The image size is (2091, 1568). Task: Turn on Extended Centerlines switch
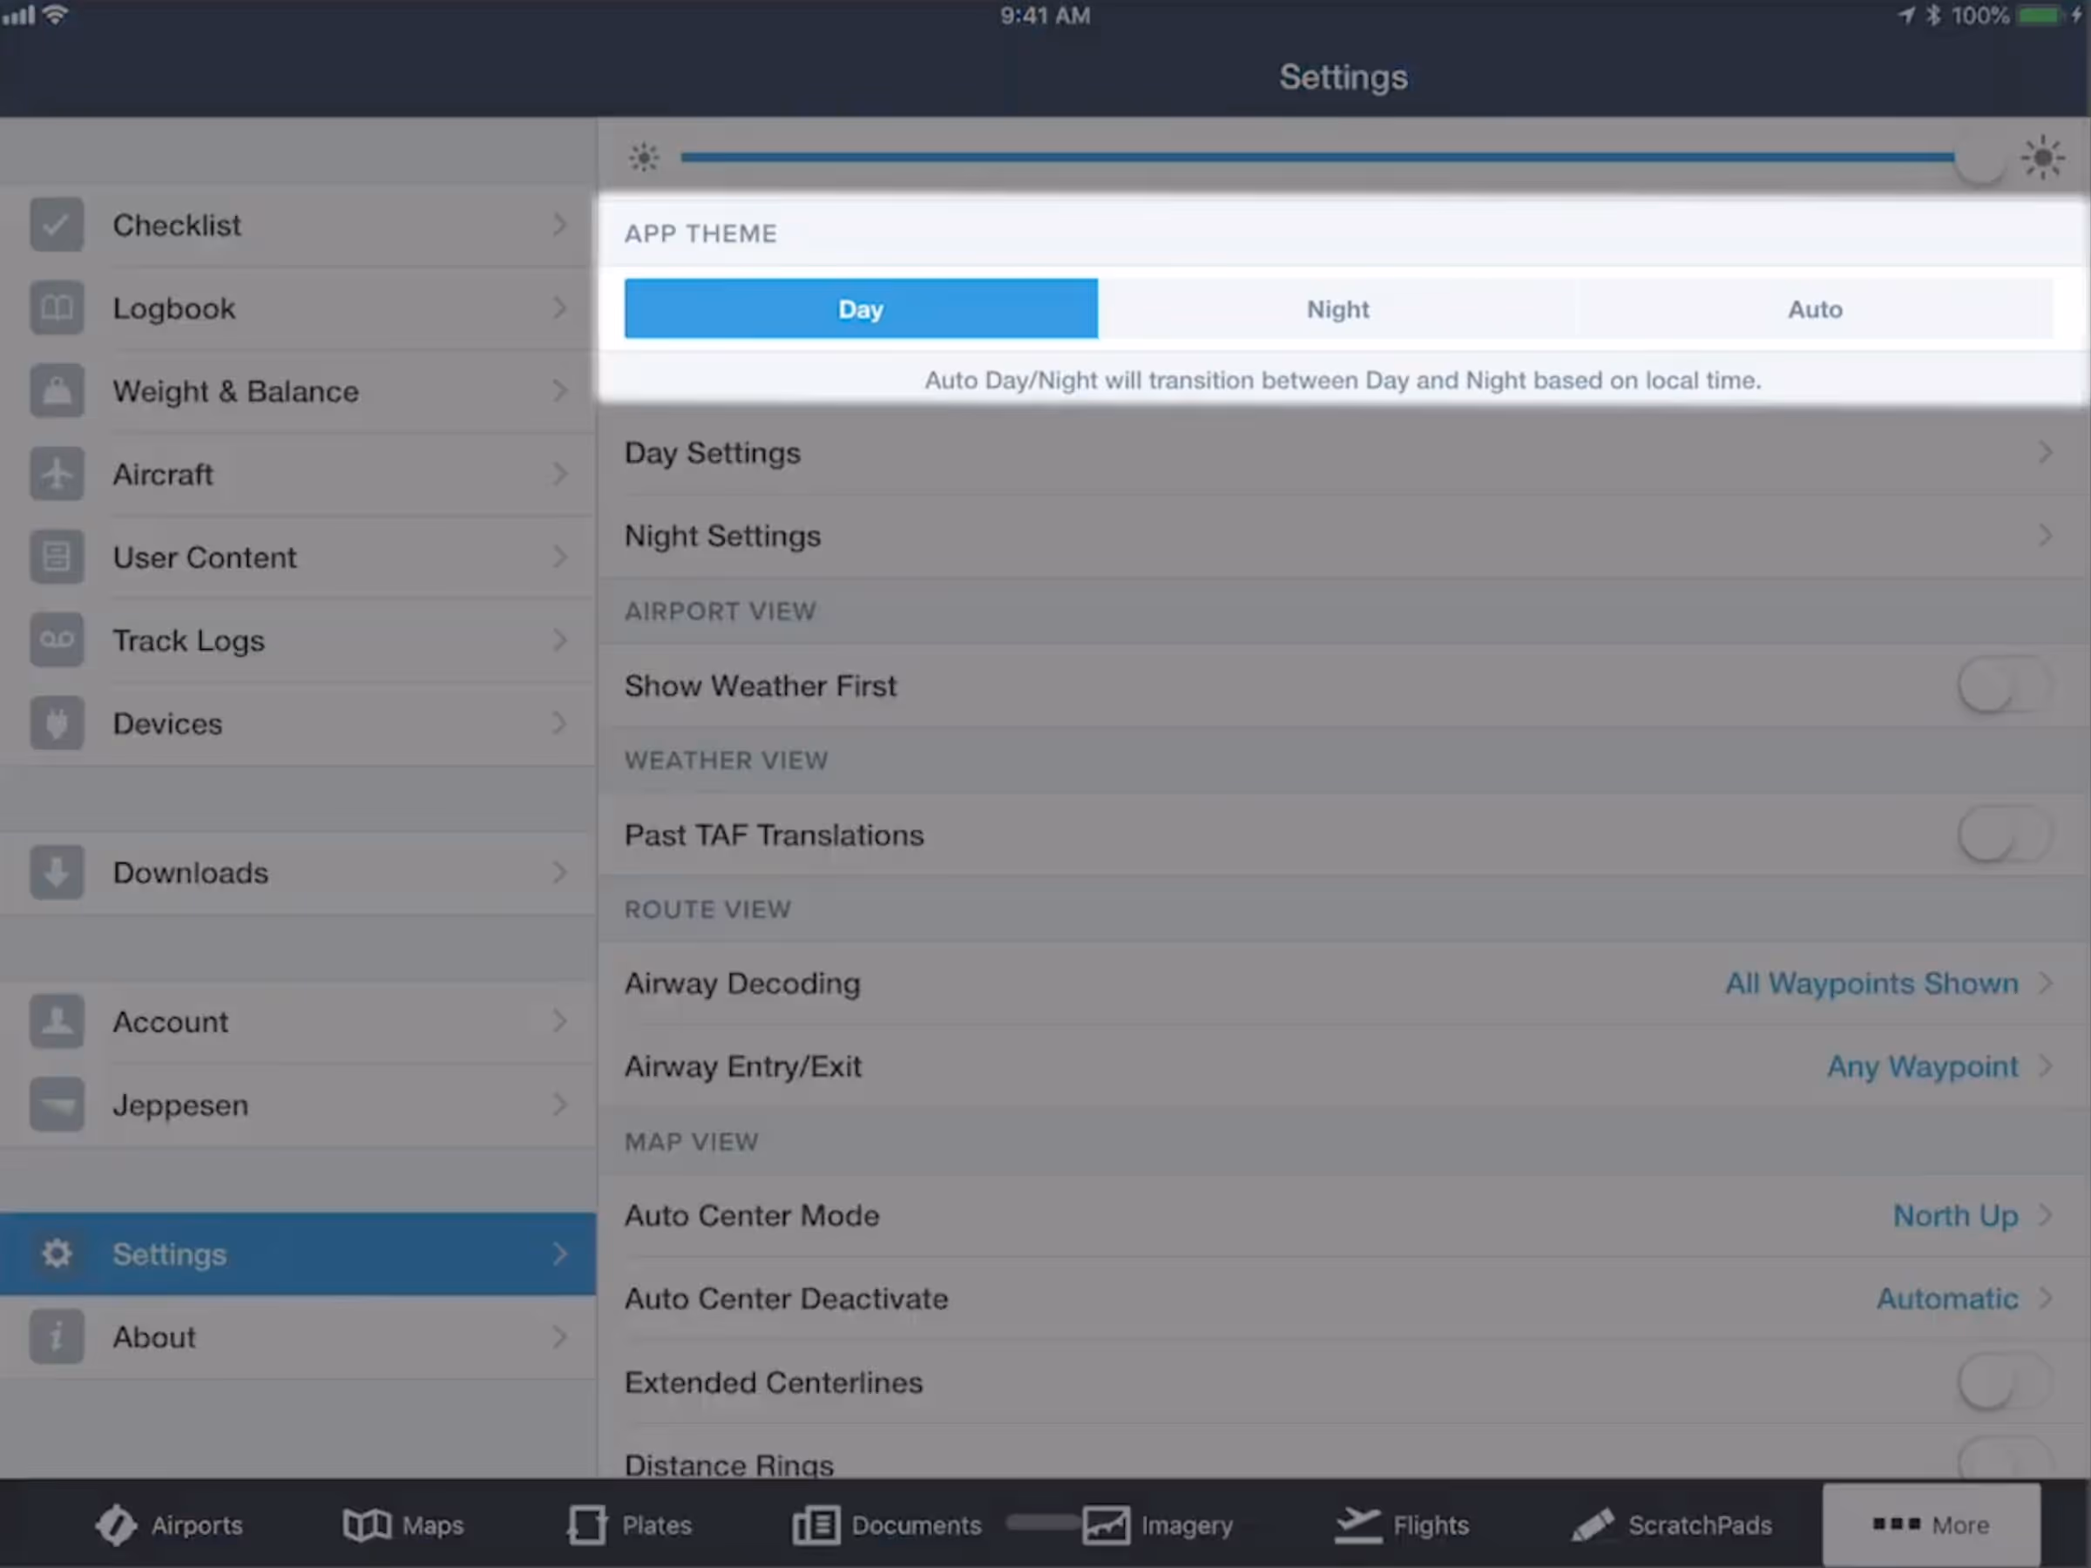(x=2002, y=1382)
